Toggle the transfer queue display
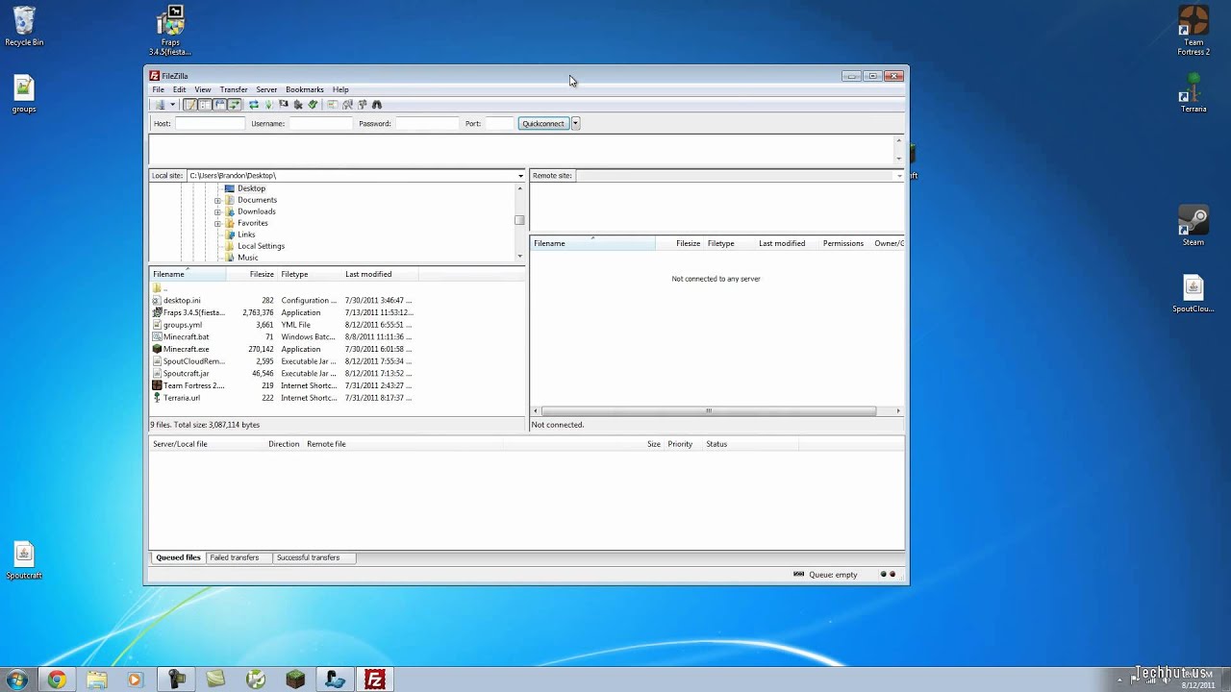1231x692 pixels. [x=234, y=105]
